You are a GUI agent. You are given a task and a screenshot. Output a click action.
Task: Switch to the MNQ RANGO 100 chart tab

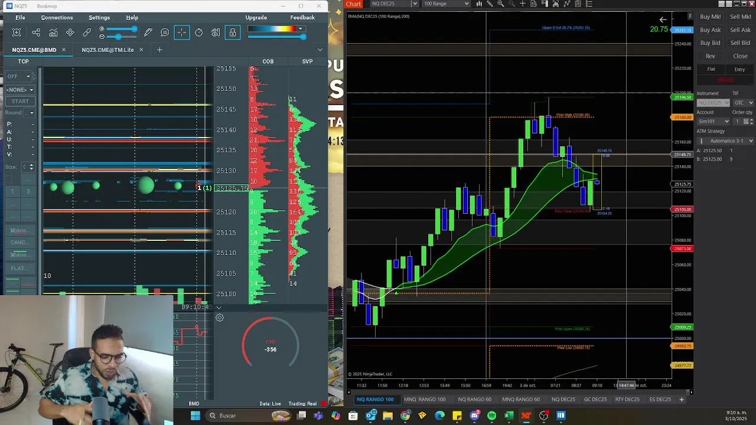point(425,400)
